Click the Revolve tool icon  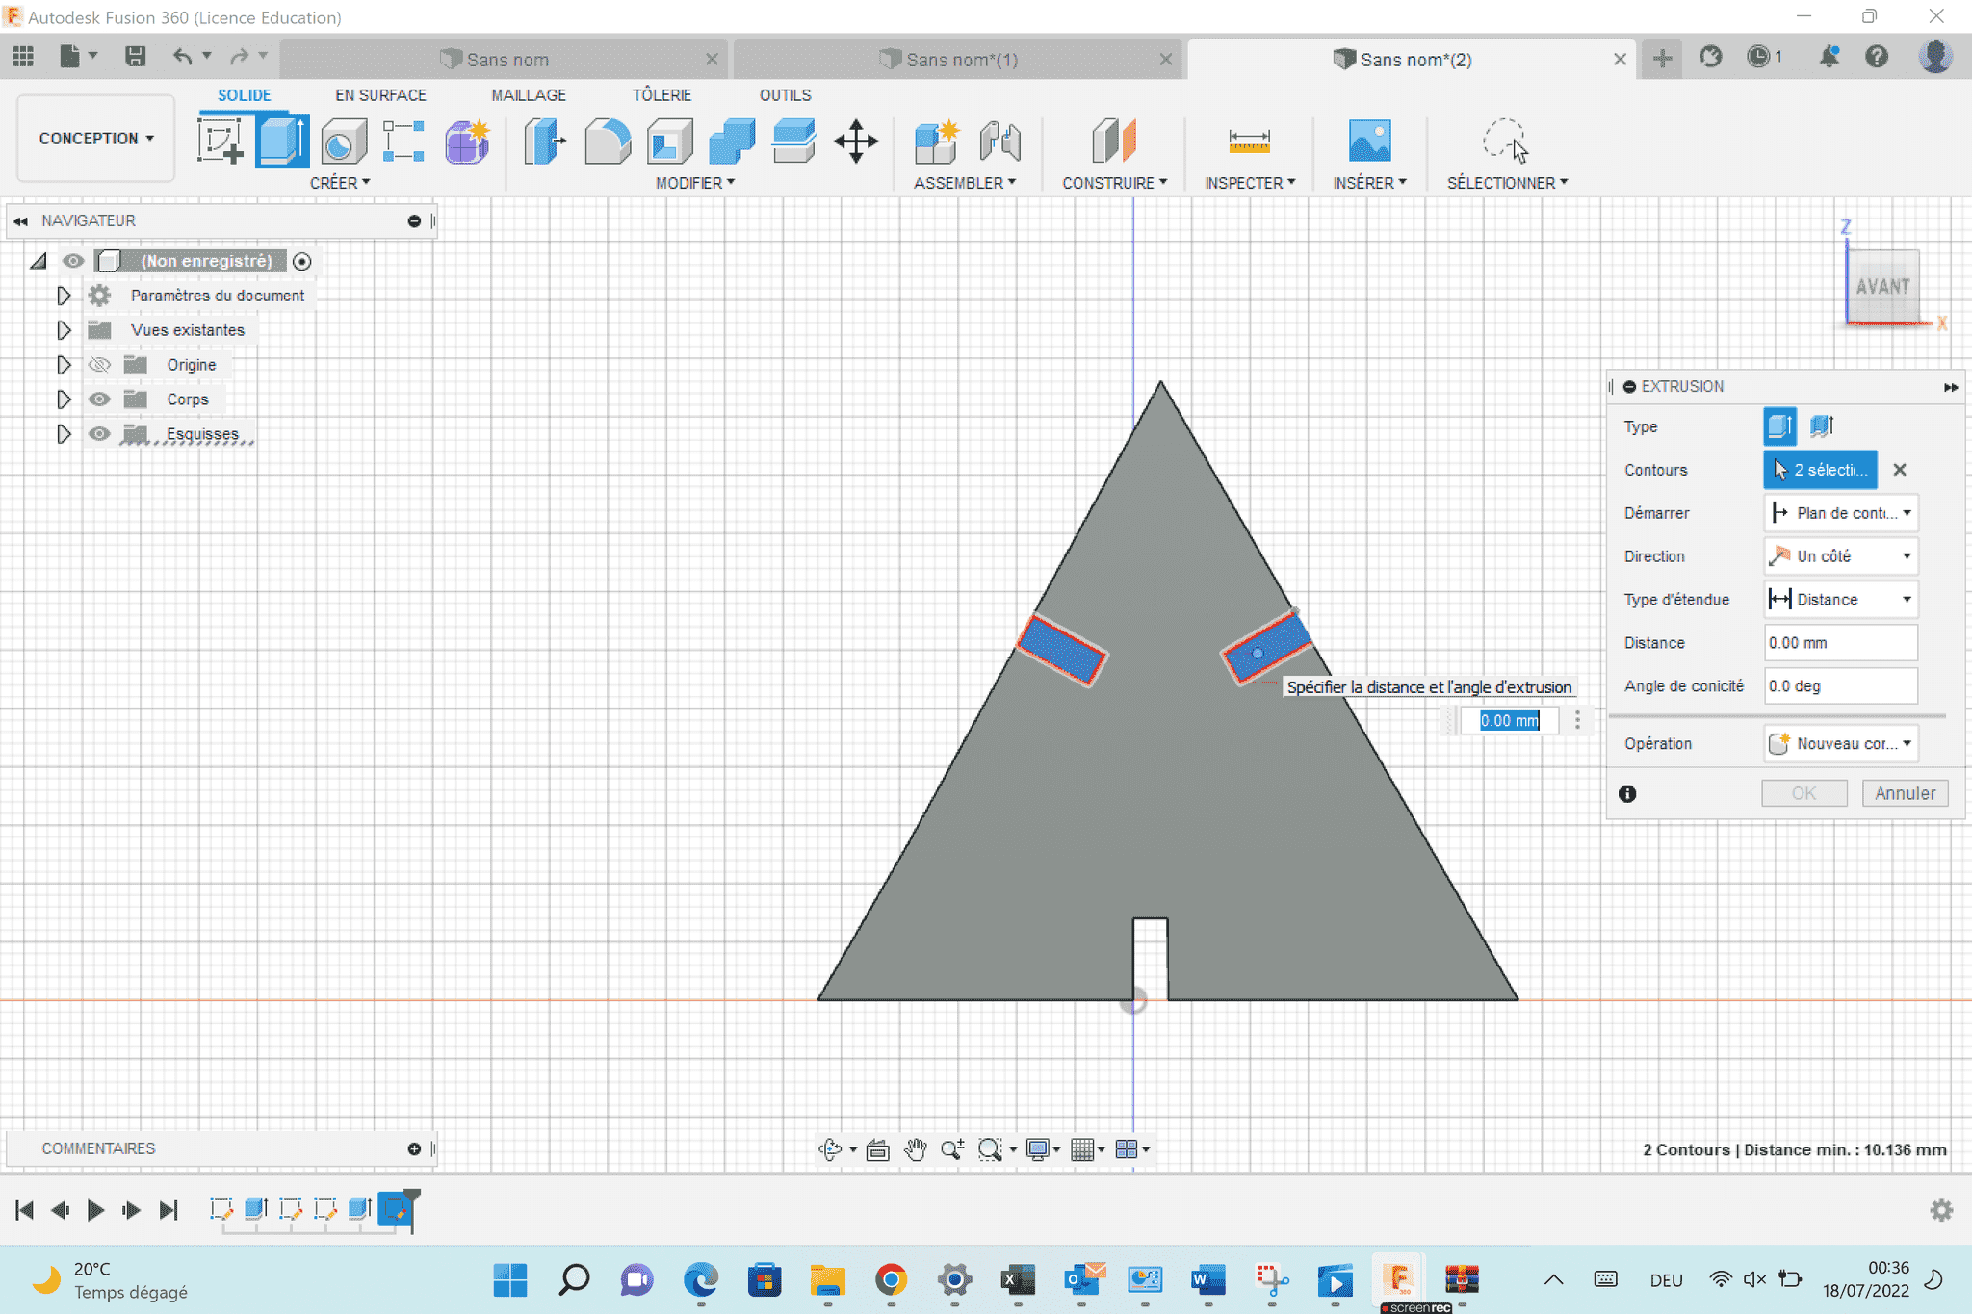[344, 142]
